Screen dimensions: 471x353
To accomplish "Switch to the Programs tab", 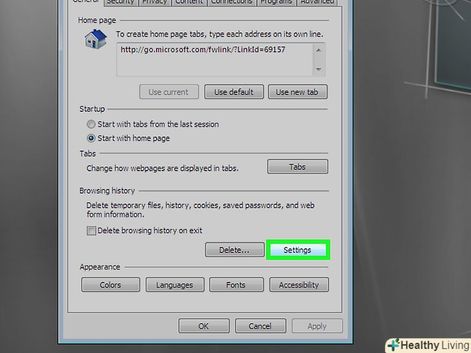I will [276, 3].
